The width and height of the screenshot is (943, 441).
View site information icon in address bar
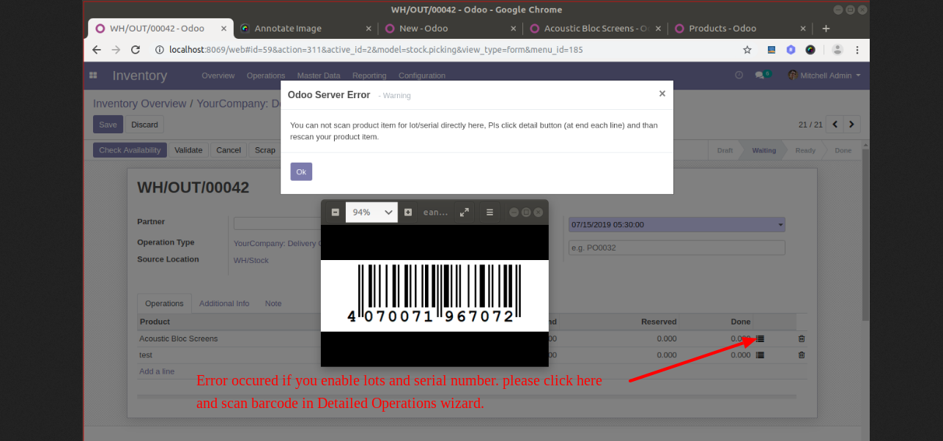pyautogui.click(x=159, y=50)
